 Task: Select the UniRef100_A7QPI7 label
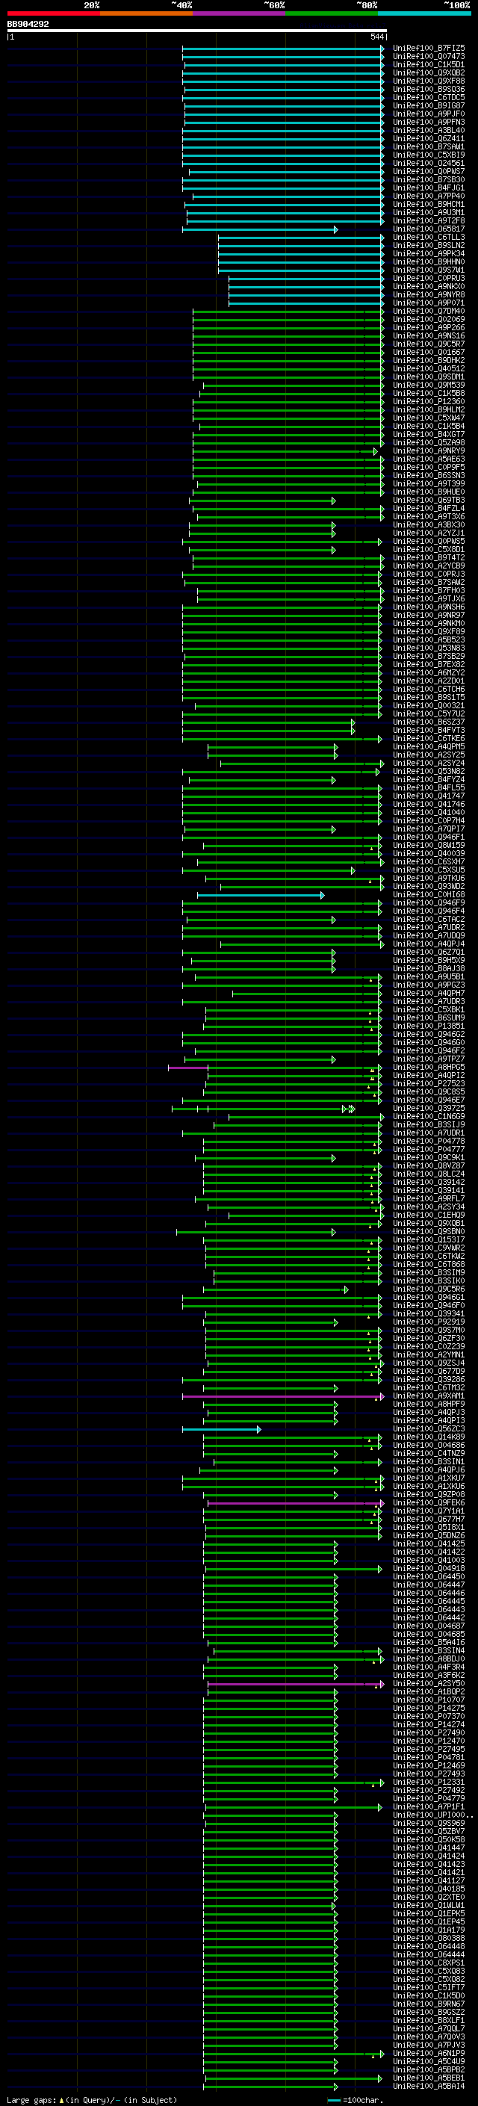click(x=428, y=829)
